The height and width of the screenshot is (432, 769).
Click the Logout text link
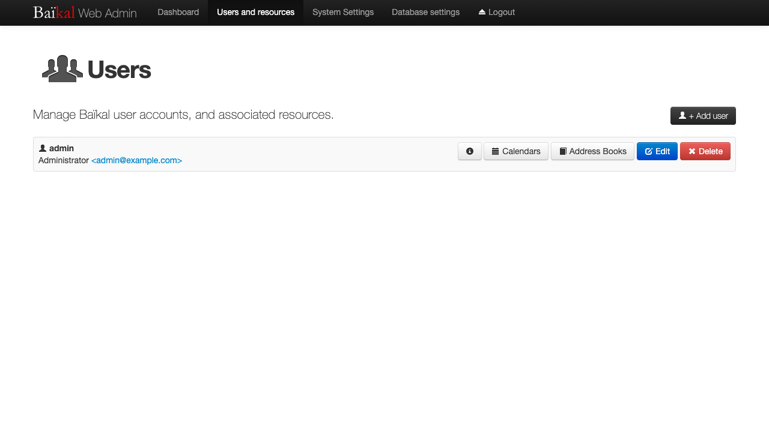(x=502, y=12)
